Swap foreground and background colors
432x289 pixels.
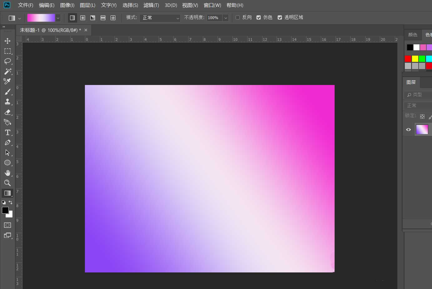(10, 202)
